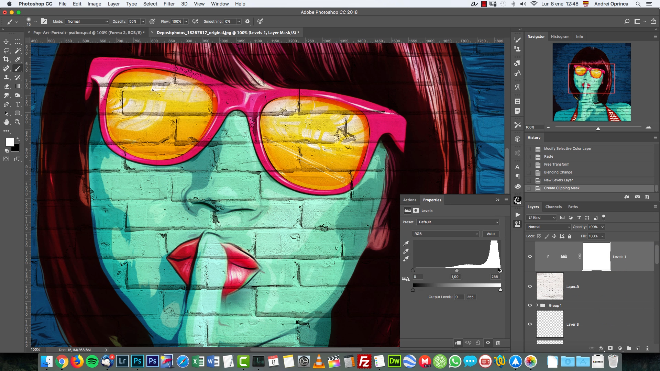Hide Group 1 visibility eye
The image size is (660, 371).
[530, 305]
